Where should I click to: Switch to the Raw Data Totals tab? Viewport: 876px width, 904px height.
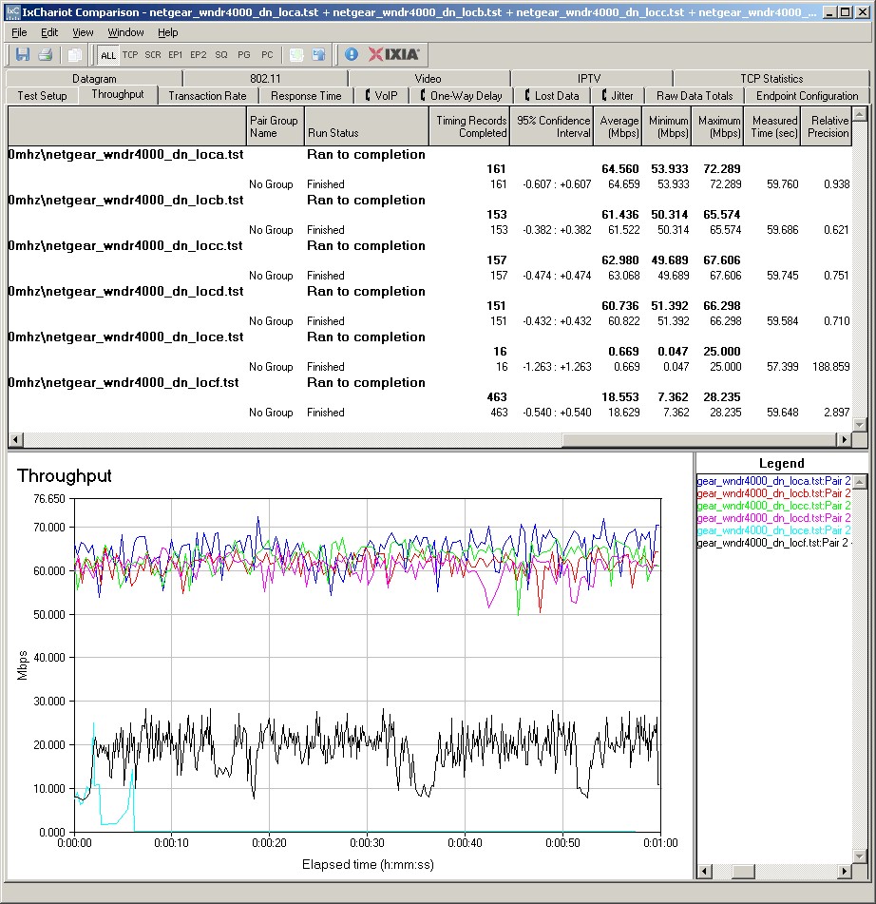[x=695, y=96]
